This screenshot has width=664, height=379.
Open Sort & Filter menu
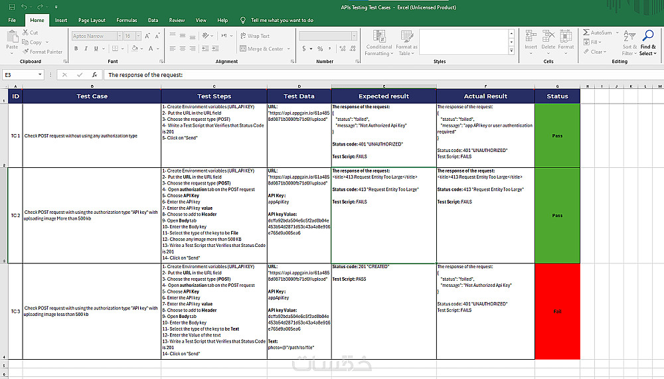click(x=629, y=42)
